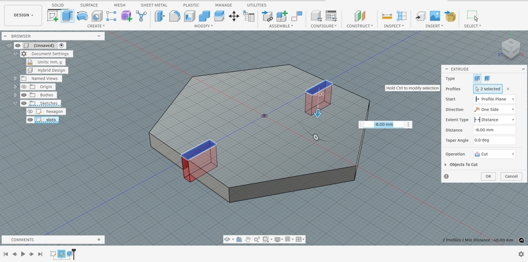
Task: Select the Insert Canvas image tool
Action: (x=435, y=16)
